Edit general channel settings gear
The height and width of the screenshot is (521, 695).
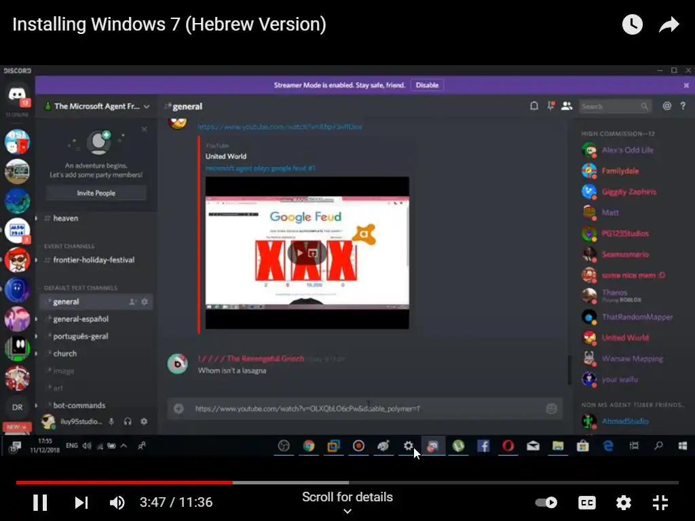pos(145,302)
